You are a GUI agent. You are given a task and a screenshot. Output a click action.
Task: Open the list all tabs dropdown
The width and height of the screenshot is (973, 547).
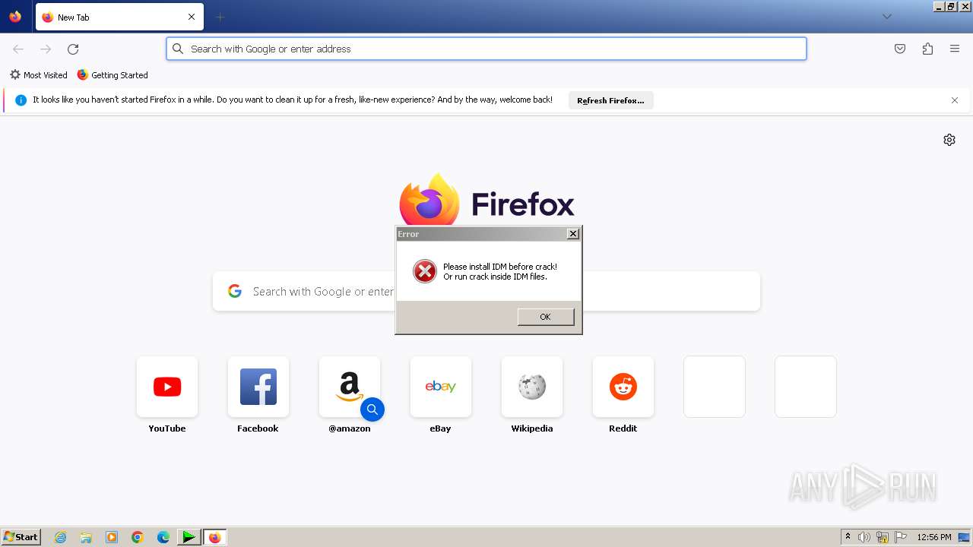coord(886,17)
